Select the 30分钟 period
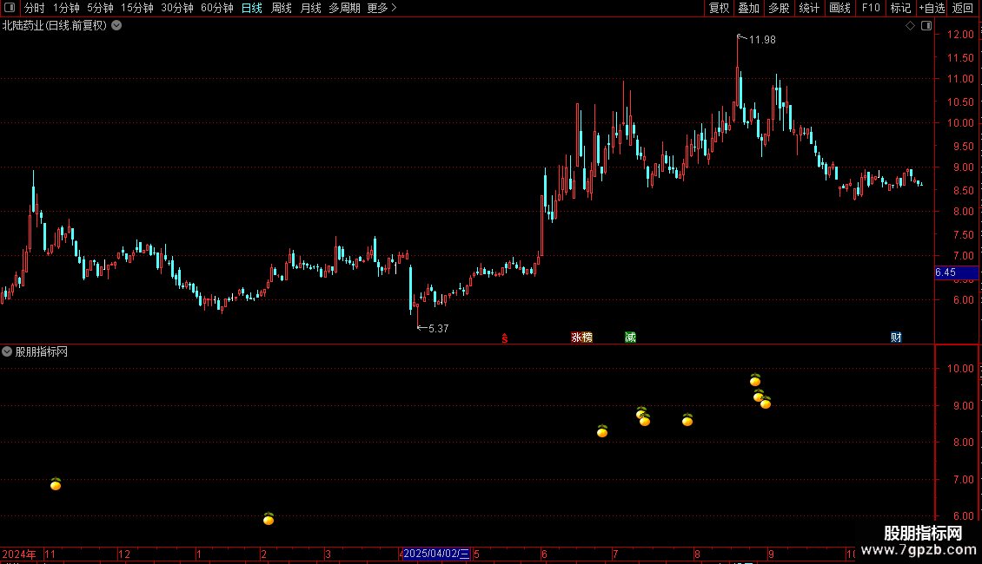 click(177, 8)
